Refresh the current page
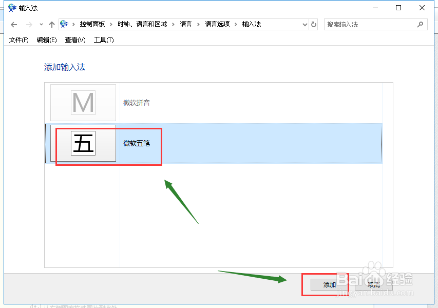Image resolution: width=438 pixels, height=308 pixels. (313, 24)
